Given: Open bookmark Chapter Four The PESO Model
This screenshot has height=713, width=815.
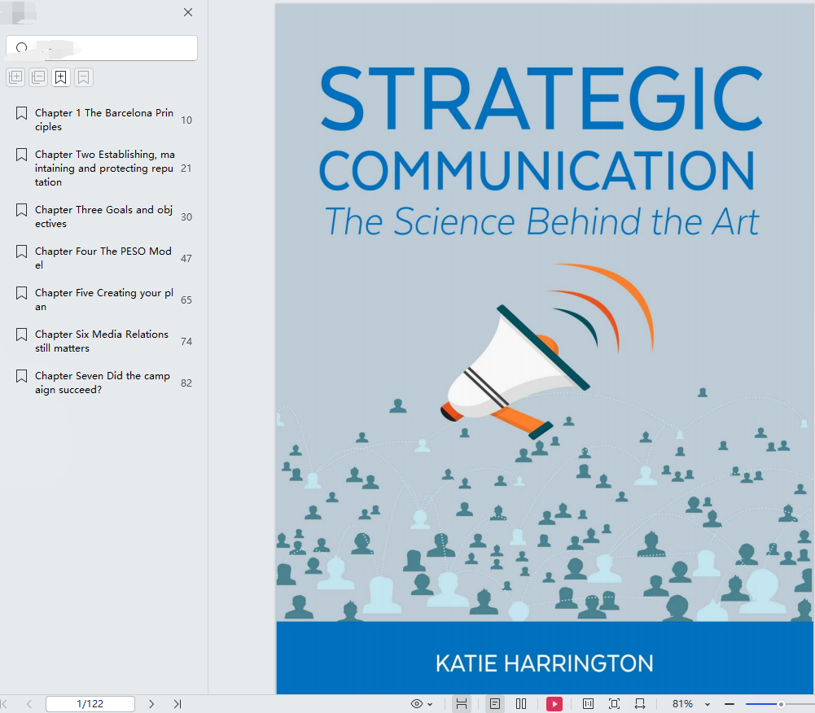Looking at the screenshot, I should tap(103, 258).
